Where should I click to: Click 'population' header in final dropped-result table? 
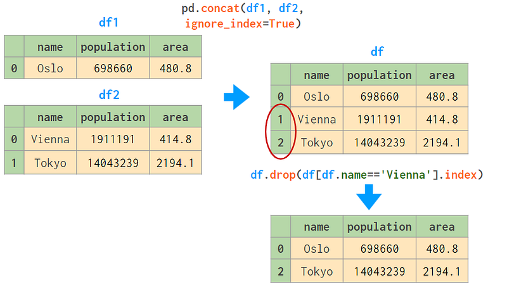click(380, 226)
